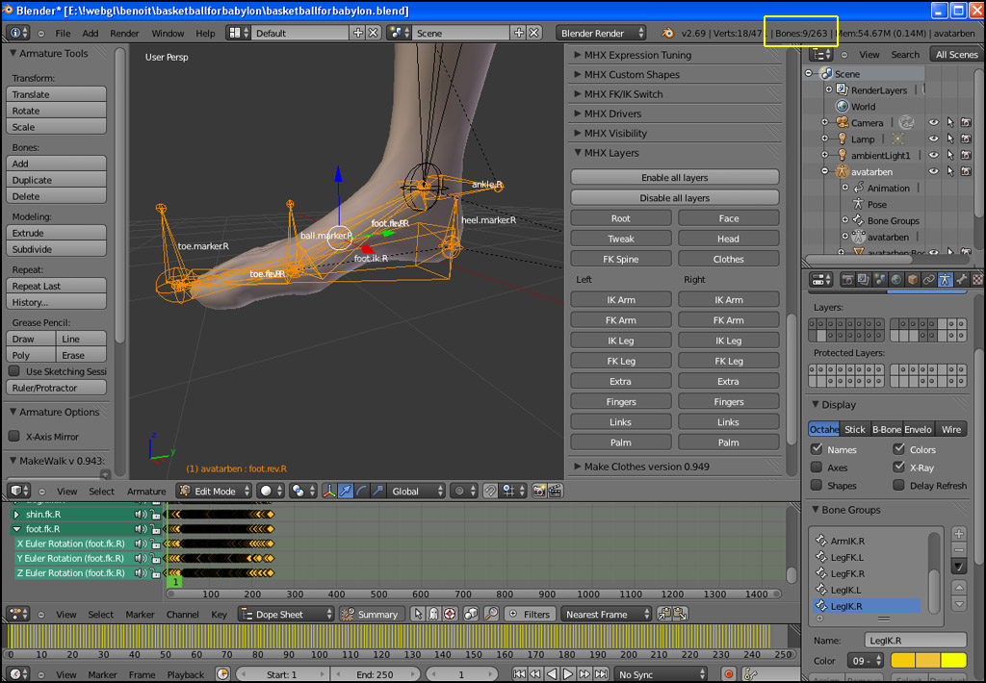Screen dimensions: 986x683
Task: Click the Subdivide button
Action: (x=56, y=249)
